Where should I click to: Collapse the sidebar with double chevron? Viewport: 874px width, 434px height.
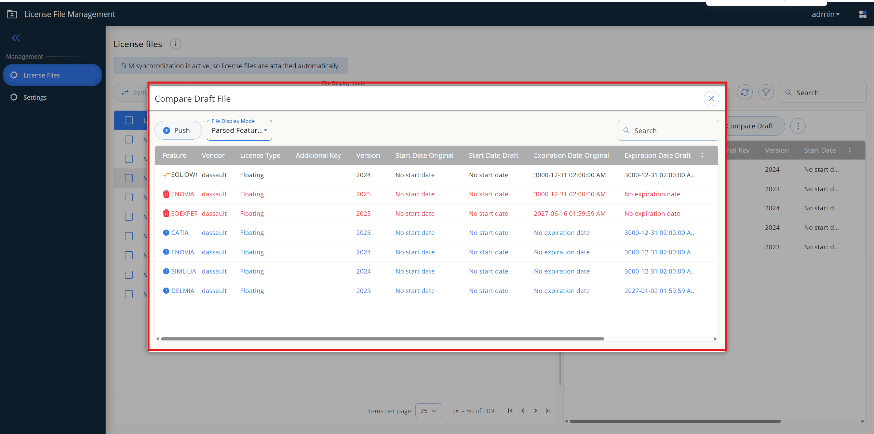point(16,38)
